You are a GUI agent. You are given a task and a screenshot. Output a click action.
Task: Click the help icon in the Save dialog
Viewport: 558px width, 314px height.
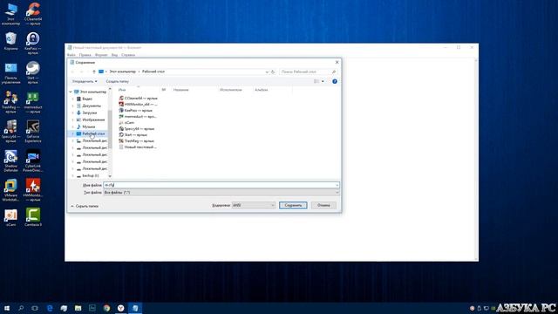(x=335, y=81)
